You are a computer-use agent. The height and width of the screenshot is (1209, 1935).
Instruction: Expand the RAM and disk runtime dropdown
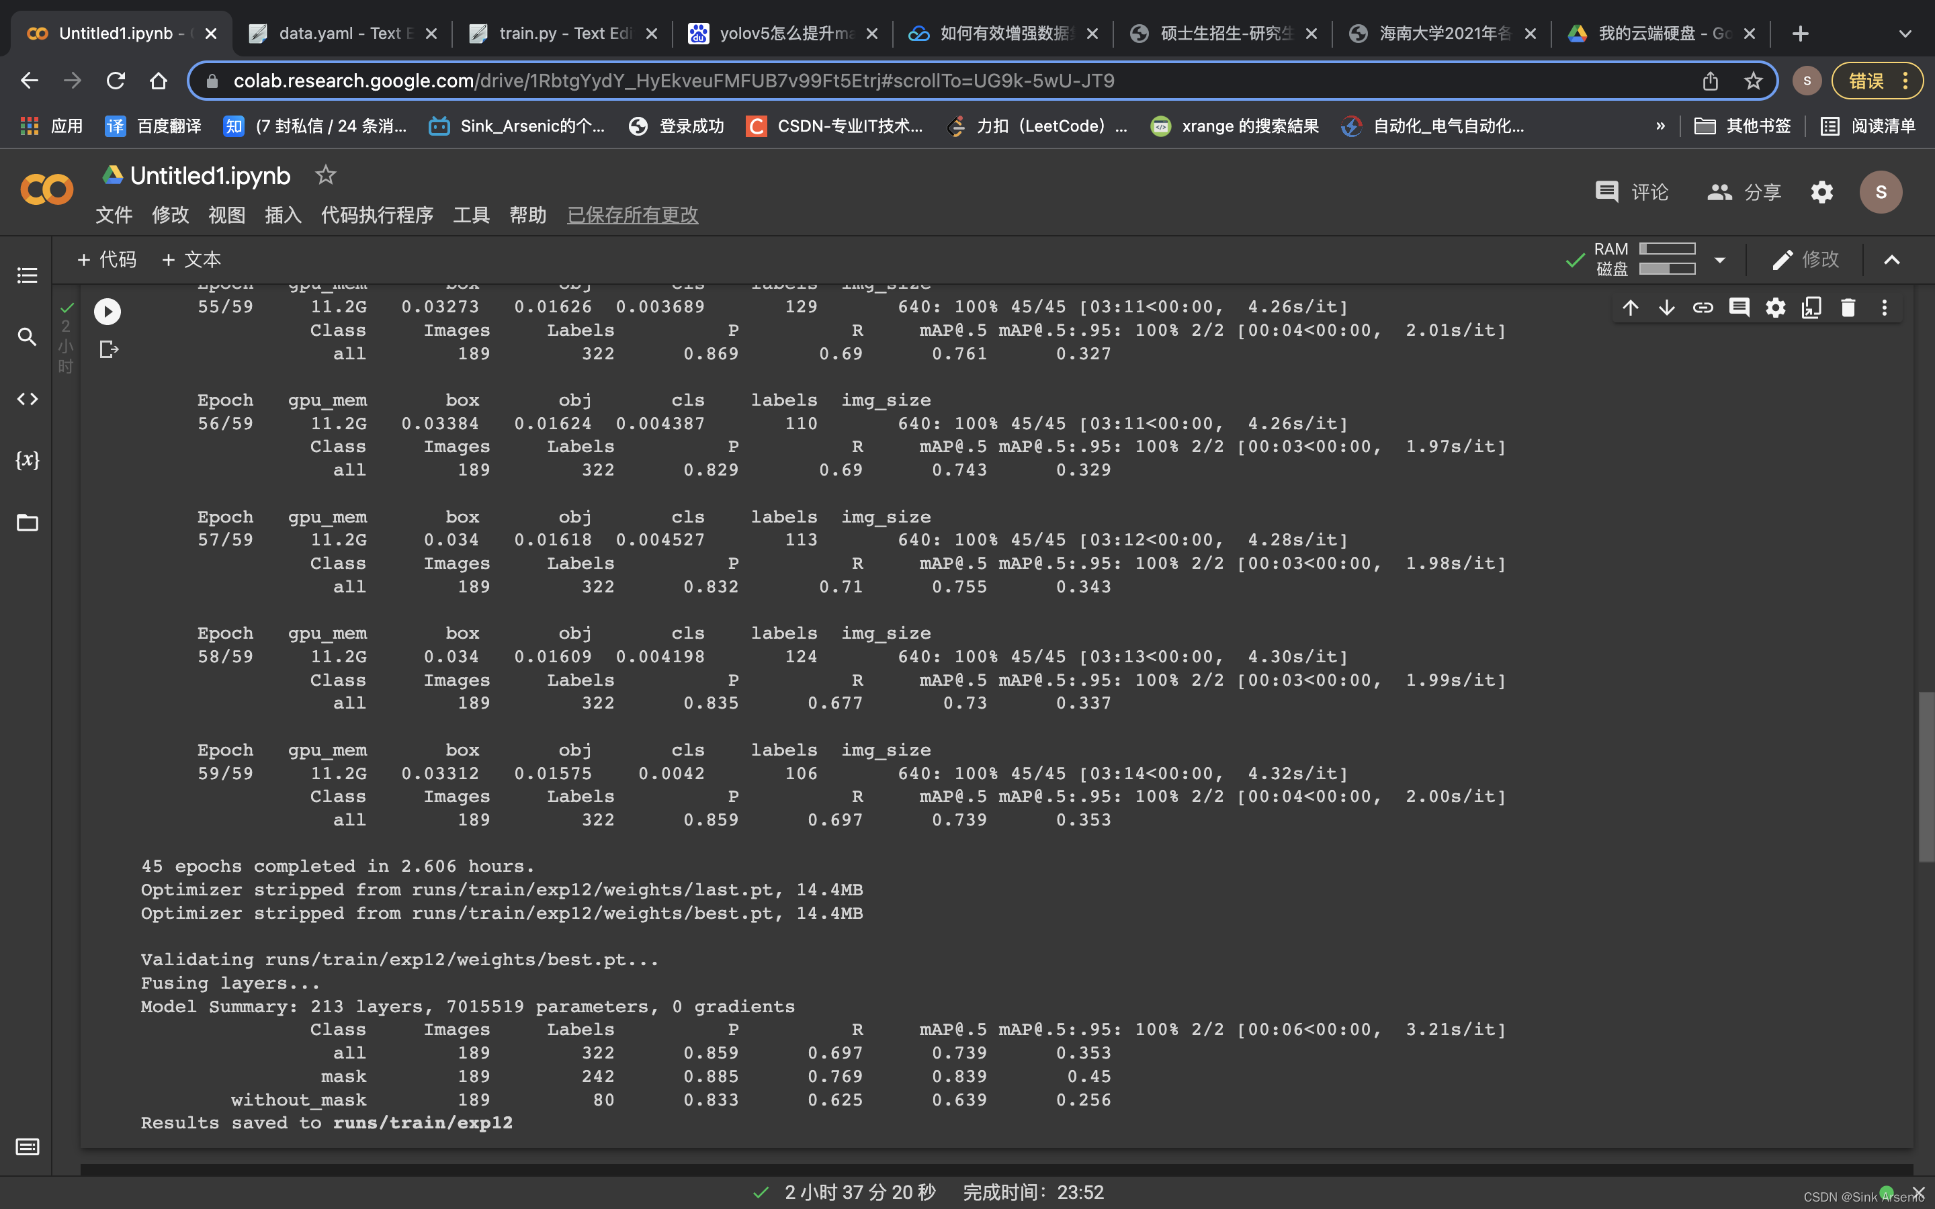pos(1720,259)
